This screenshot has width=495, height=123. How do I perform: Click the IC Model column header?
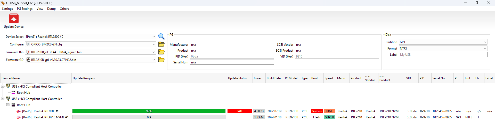click(x=292, y=78)
